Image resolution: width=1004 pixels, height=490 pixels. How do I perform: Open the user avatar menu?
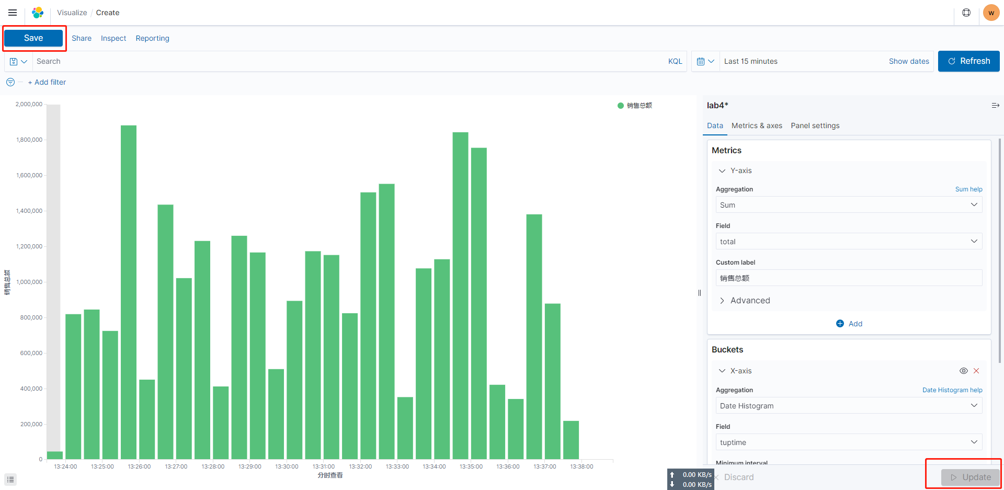(x=991, y=13)
